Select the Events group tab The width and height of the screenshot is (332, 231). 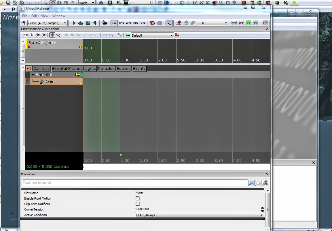[x=139, y=69]
